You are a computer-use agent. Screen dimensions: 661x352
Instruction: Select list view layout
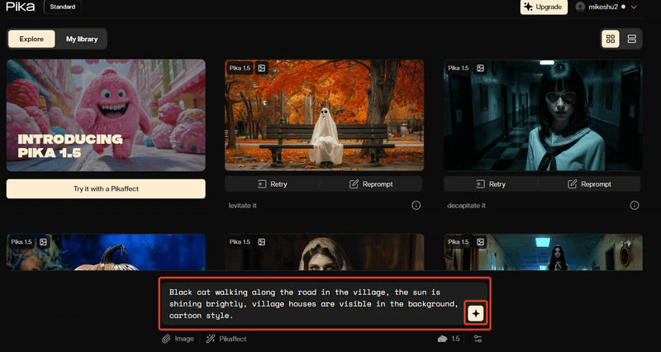click(x=631, y=39)
